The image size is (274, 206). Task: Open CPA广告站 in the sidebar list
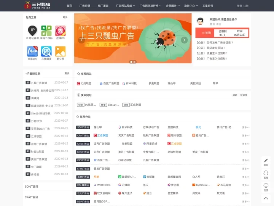[32, 197]
